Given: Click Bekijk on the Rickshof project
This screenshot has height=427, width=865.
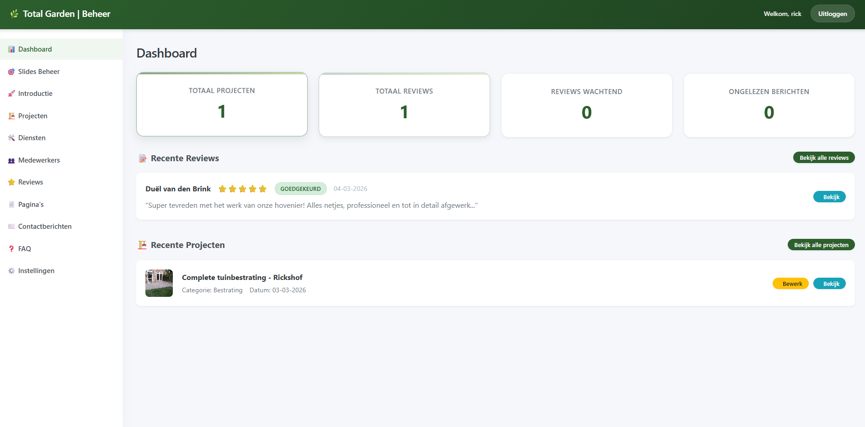Looking at the screenshot, I should [x=829, y=284].
